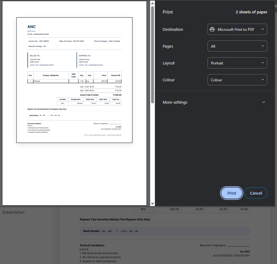The height and width of the screenshot is (264, 277).
Task: Click the preview scrollbar down arrow
Action: (152, 204)
